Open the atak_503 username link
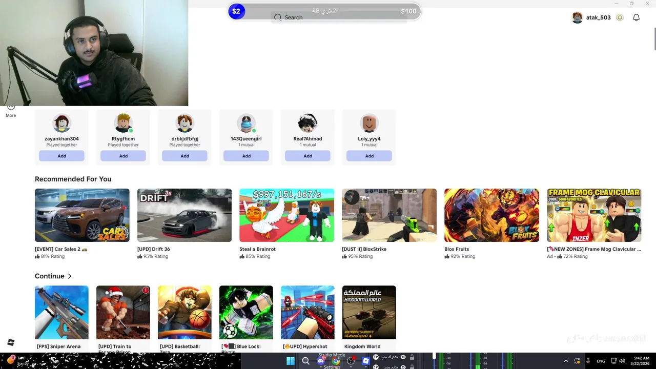The height and width of the screenshot is (369, 656). pos(598,17)
